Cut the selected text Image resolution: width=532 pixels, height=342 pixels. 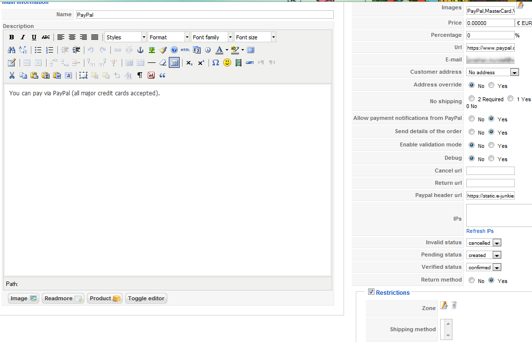point(12,75)
